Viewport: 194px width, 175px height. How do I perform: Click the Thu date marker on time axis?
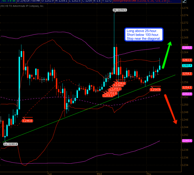148,173
